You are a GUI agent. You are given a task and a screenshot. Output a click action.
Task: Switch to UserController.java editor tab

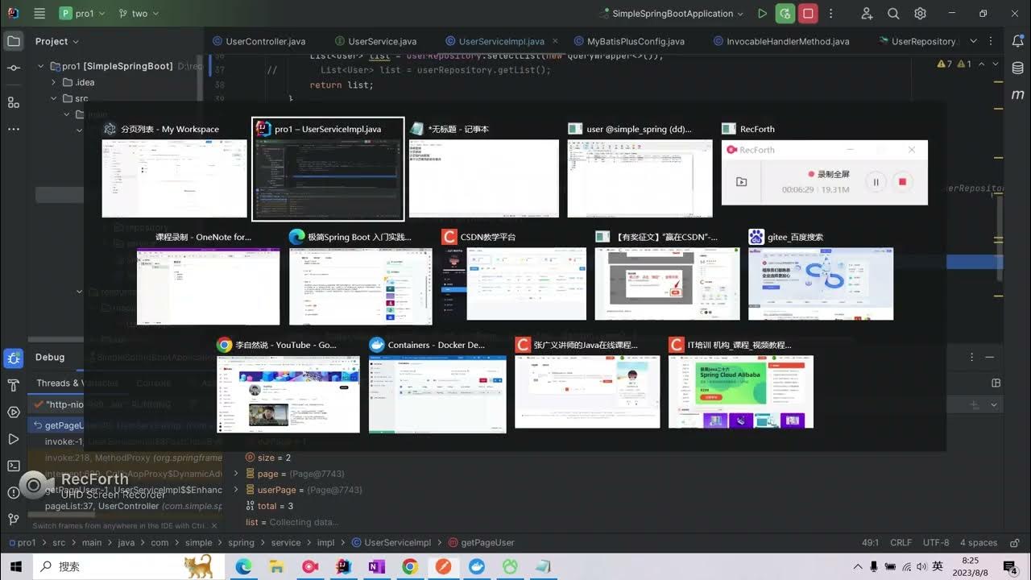(259, 41)
